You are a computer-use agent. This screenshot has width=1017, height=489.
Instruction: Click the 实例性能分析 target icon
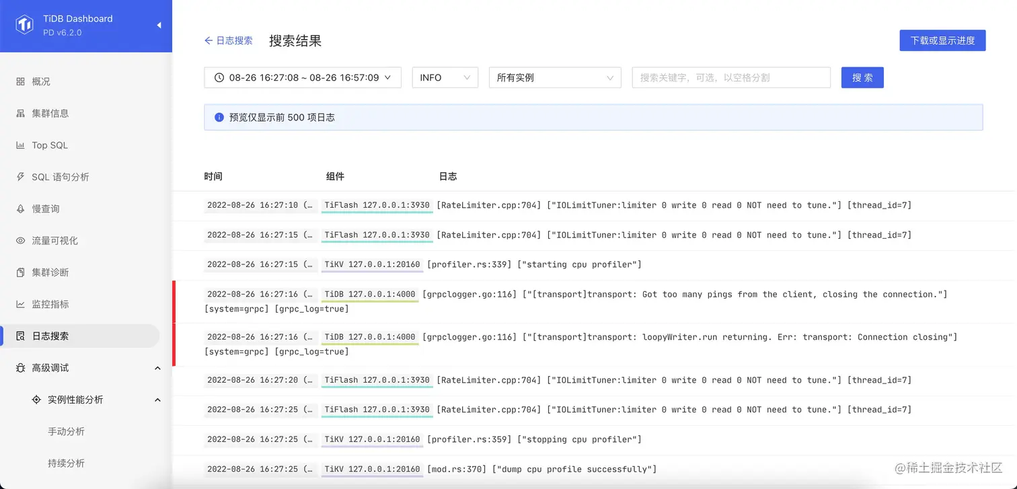(36, 400)
